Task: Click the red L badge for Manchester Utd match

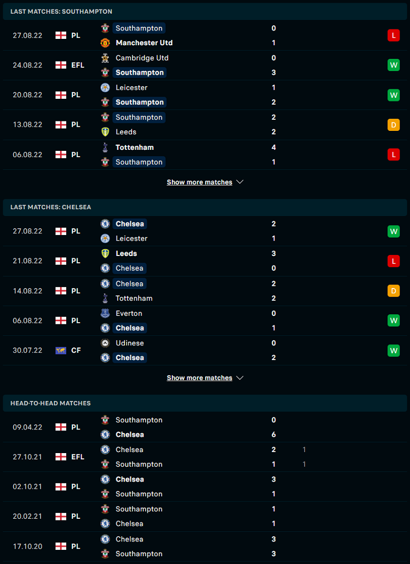Action: [394, 35]
